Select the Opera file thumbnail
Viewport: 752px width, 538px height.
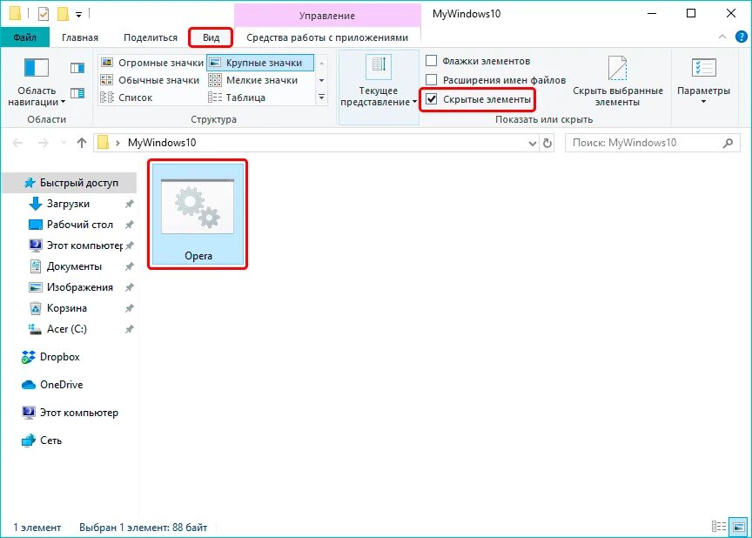click(198, 214)
